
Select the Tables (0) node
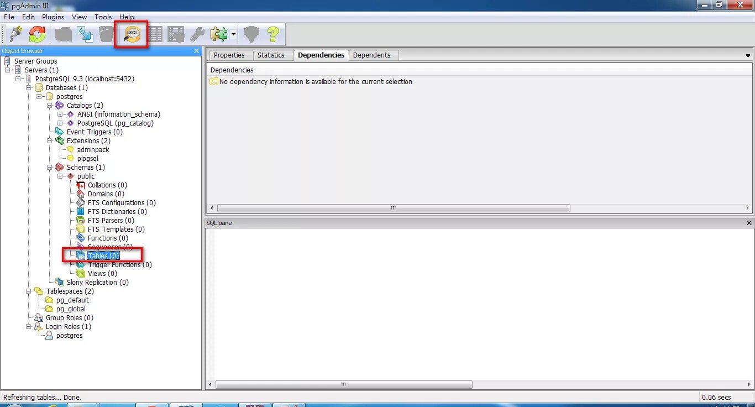(103, 256)
